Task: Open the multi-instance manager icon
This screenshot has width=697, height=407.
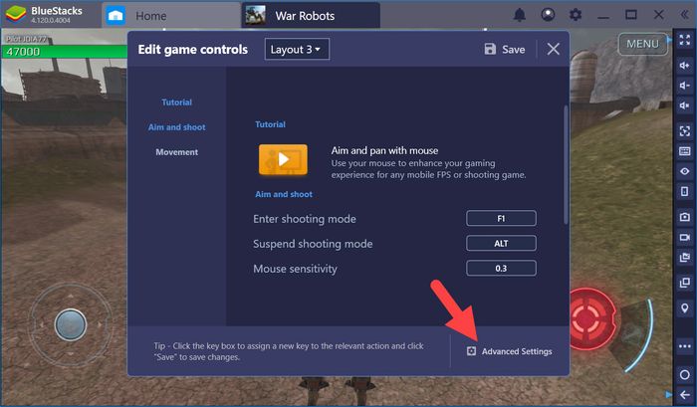Action: (x=685, y=283)
